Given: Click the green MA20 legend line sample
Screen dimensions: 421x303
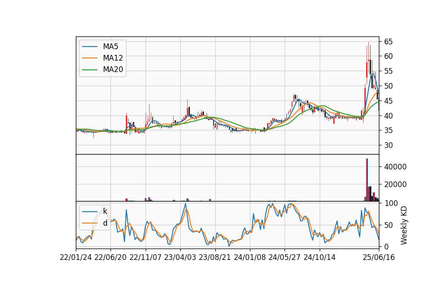Looking at the screenshot, I should pos(89,70).
